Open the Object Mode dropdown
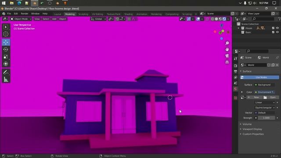Screen dimensions: 281x158 pos(21,19)
